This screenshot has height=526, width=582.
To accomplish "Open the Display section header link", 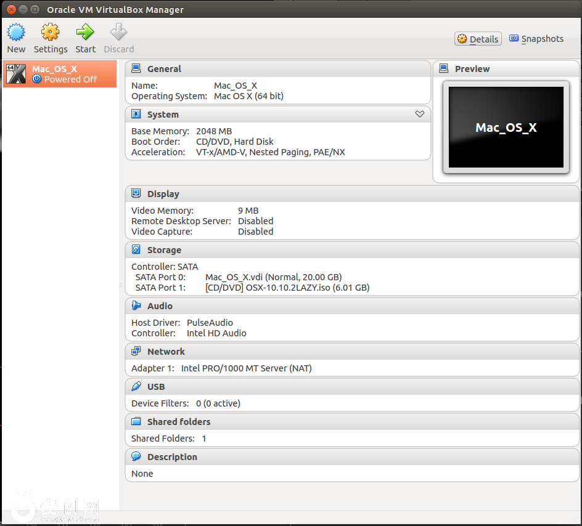I will click(x=163, y=194).
